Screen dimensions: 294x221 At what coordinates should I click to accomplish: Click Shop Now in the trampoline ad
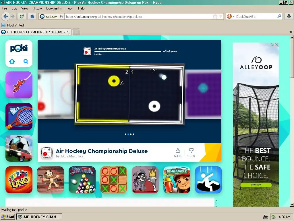[x=256, y=185]
